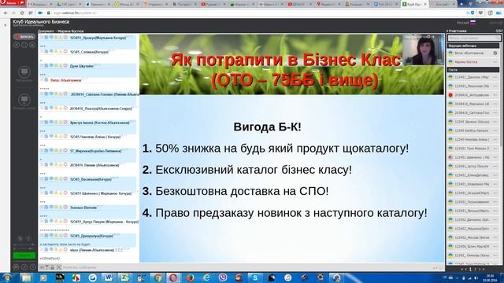Open Internet Explorer from the taskbar
The height and width of the screenshot is (283, 504).
point(206,277)
